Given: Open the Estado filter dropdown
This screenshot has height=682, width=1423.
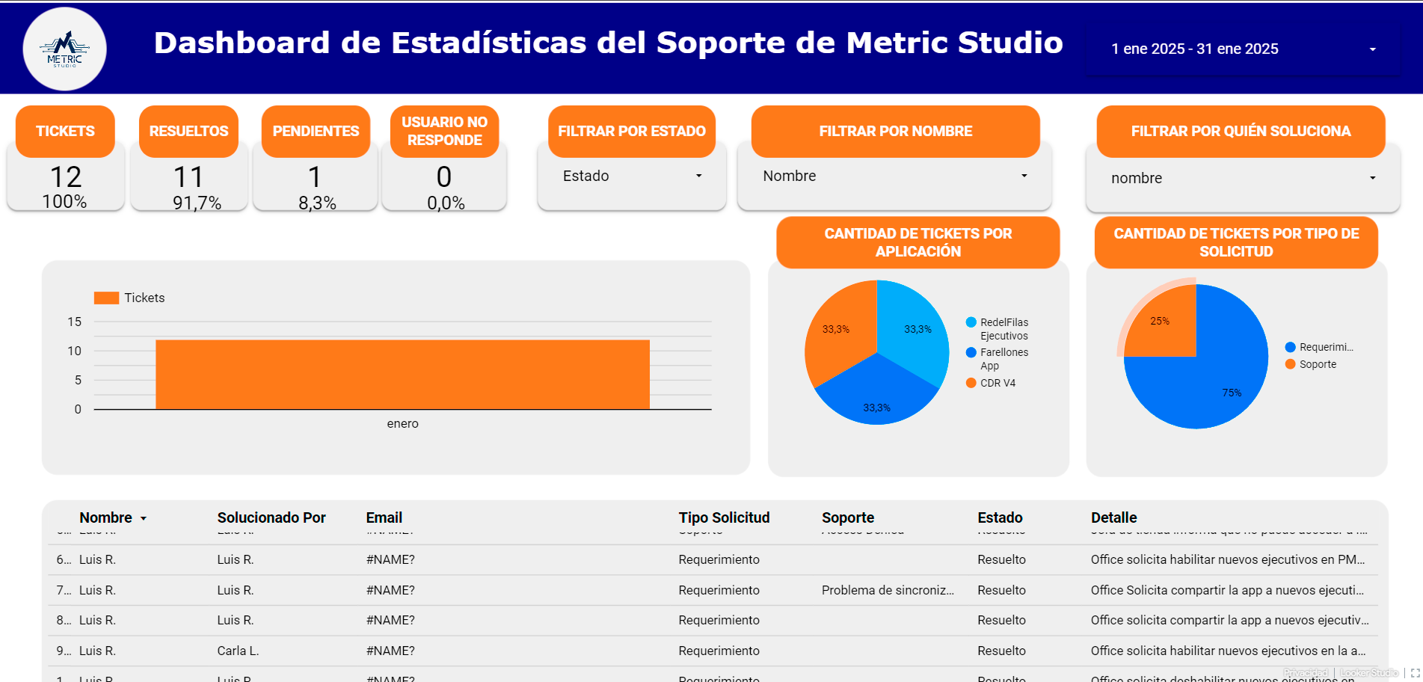Looking at the screenshot, I should click(632, 176).
